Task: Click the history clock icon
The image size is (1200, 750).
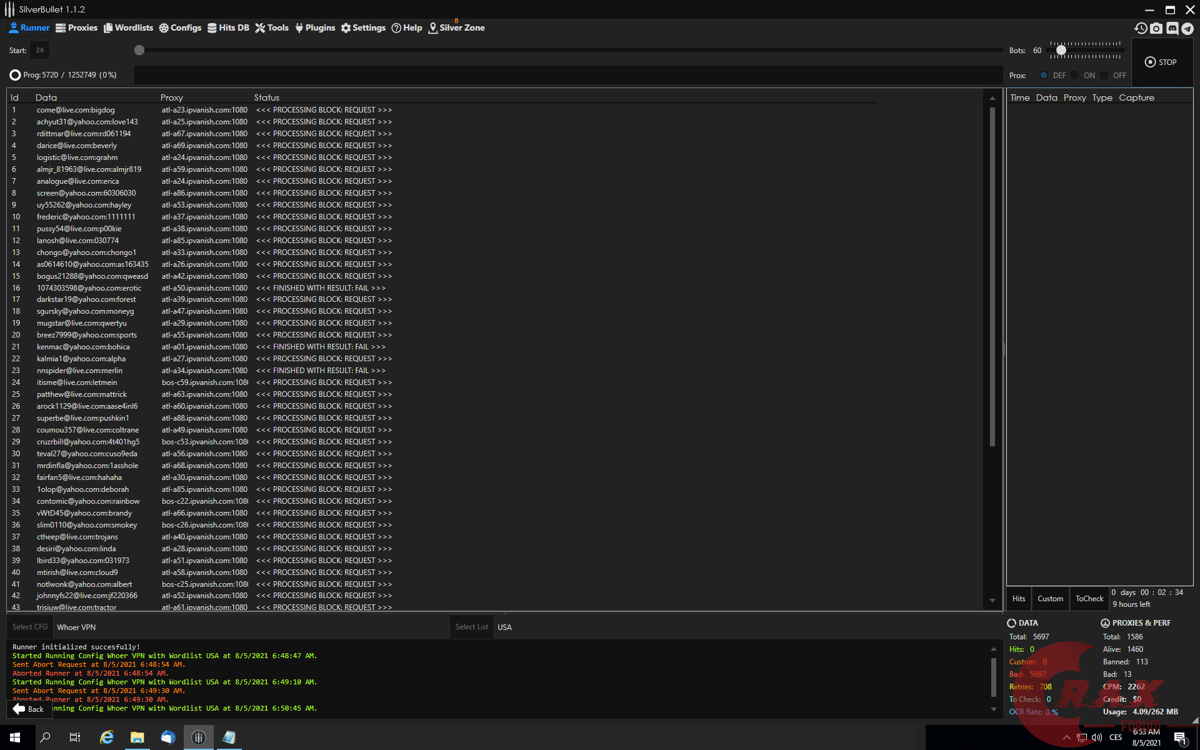Action: click(x=1141, y=28)
